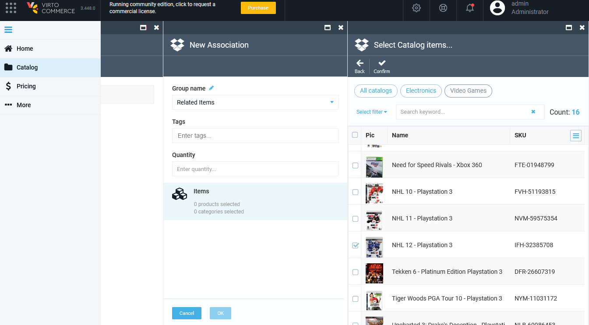Image resolution: width=589 pixels, height=325 pixels.
Task: Click the NHL 10 thumbnail
Action: 374,193
